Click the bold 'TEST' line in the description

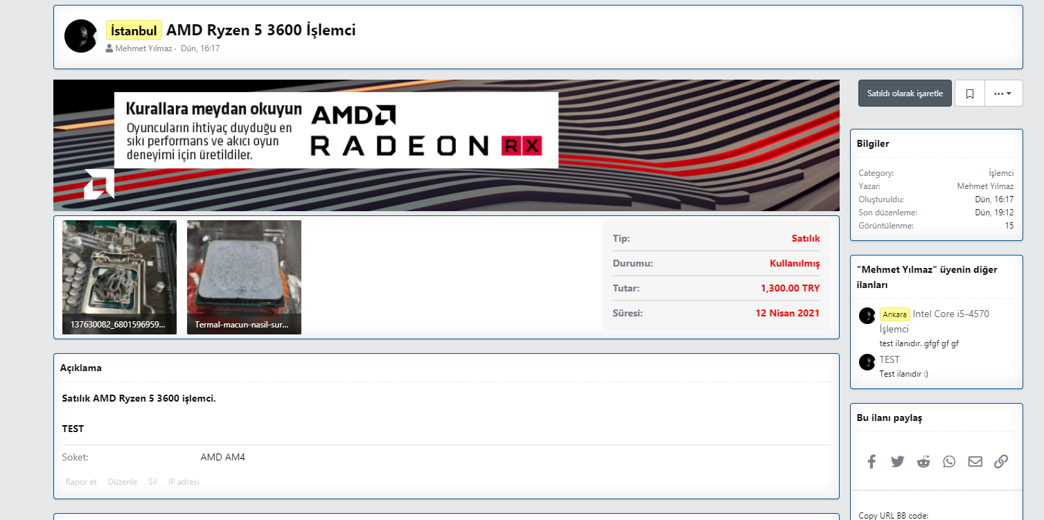[73, 429]
